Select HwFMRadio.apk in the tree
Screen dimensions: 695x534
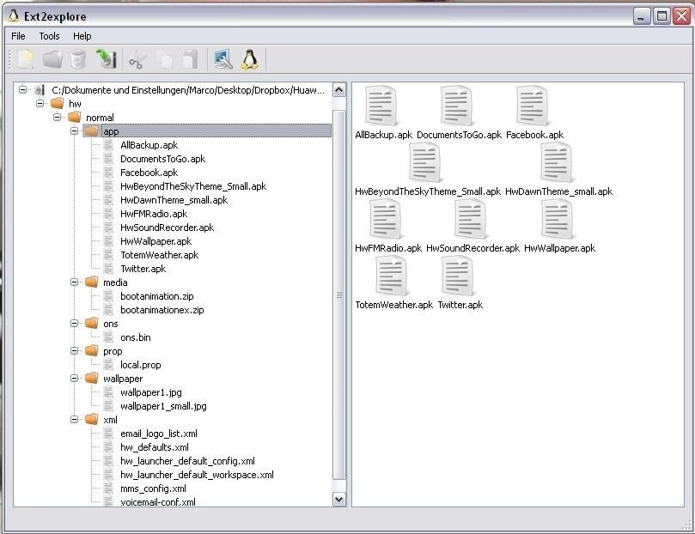click(x=154, y=214)
